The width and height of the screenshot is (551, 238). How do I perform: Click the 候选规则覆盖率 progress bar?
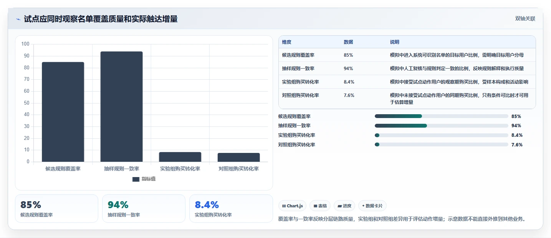pos(442,116)
